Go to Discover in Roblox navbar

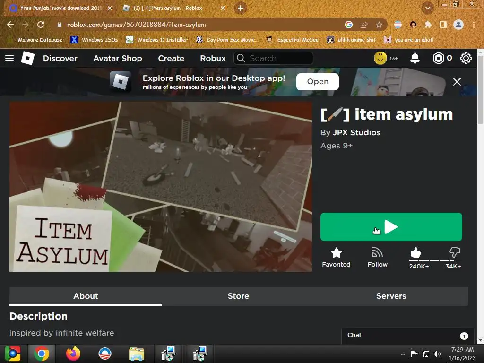[x=60, y=58]
